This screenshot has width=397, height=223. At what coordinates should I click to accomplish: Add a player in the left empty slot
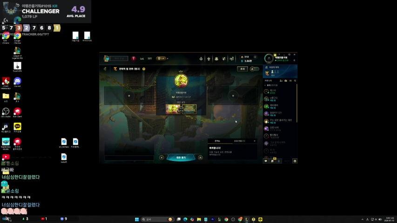point(129,96)
